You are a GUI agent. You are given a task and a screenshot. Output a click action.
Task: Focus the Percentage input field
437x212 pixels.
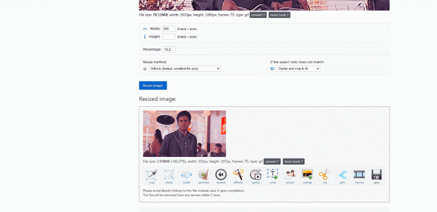169,50
